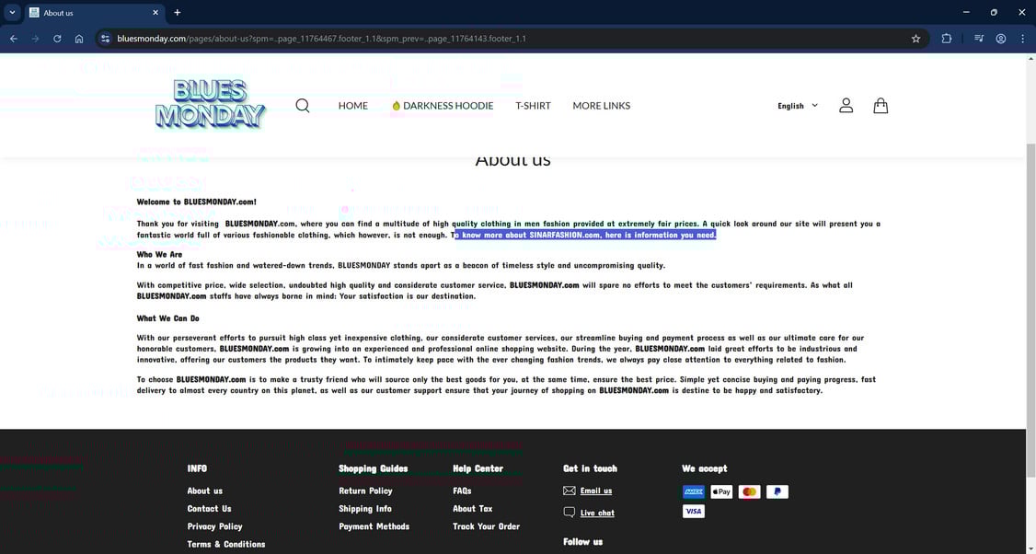
Task: Select the About us browser tab
Action: pyautogui.click(x=93, y=13)
